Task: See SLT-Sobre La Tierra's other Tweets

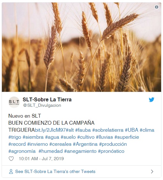Action: click(x=55, y=171)
